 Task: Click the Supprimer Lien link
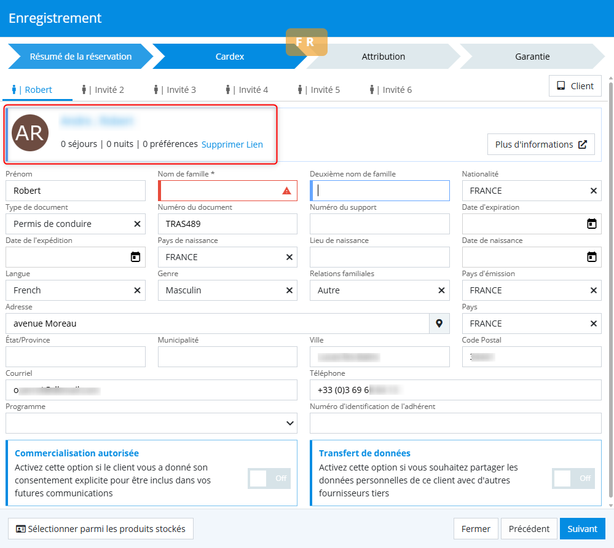click(x=232, y=145)
